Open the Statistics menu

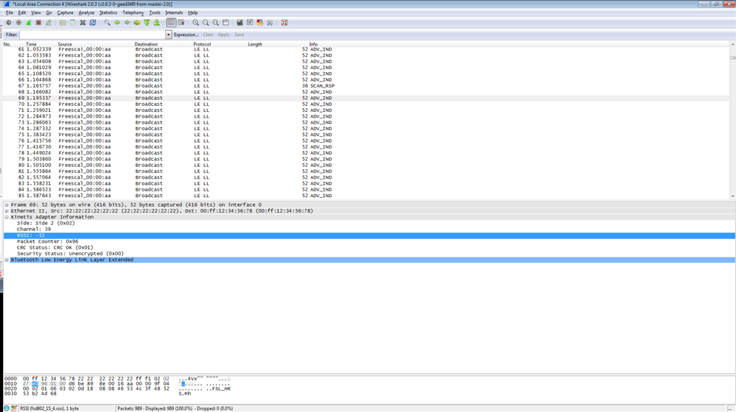(108, 13)
